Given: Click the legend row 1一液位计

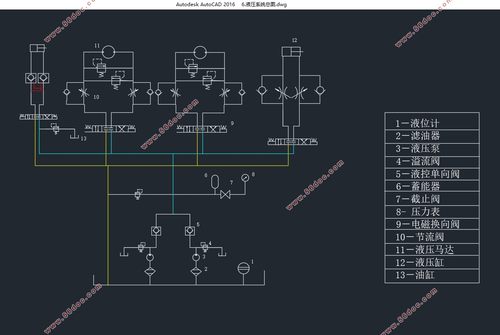Looking at the screenshot, I should [432, 123].
